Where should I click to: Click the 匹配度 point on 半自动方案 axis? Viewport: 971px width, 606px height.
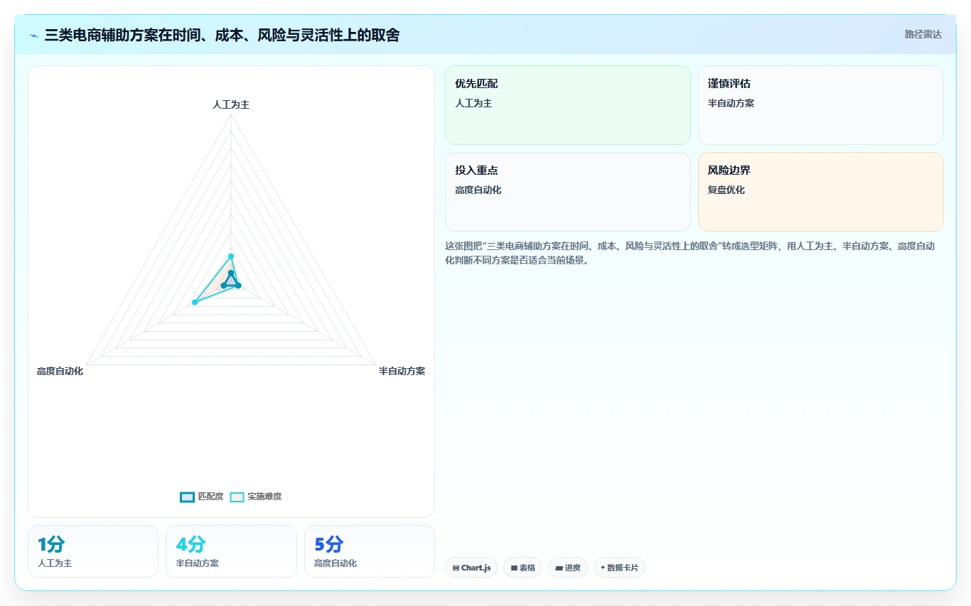(x=238, y=286)
